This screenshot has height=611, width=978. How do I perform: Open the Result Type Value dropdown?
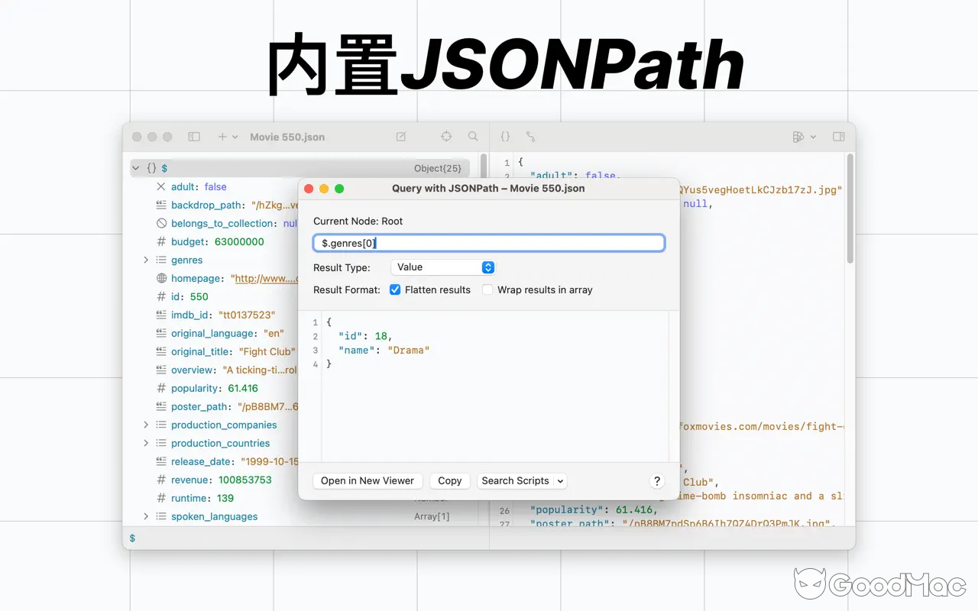[442, 267]
